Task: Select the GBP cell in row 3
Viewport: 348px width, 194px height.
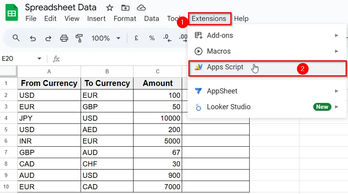Action: click(x=107, y=106)
